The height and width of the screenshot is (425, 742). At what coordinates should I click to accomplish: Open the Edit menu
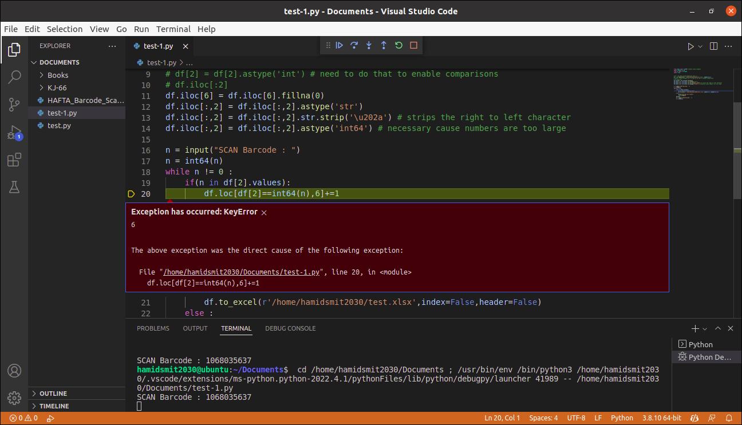point(33,29)
